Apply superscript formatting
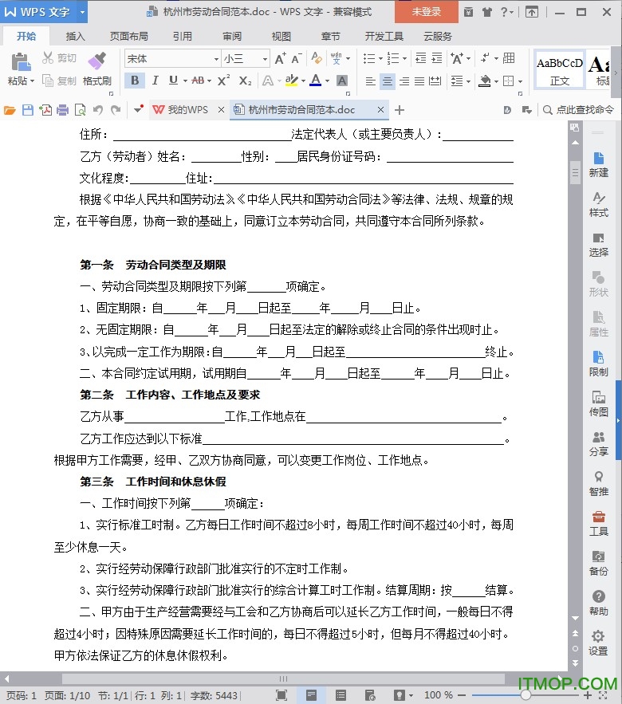This screenshot has width=622, height=704. click(x=223, y=81)
